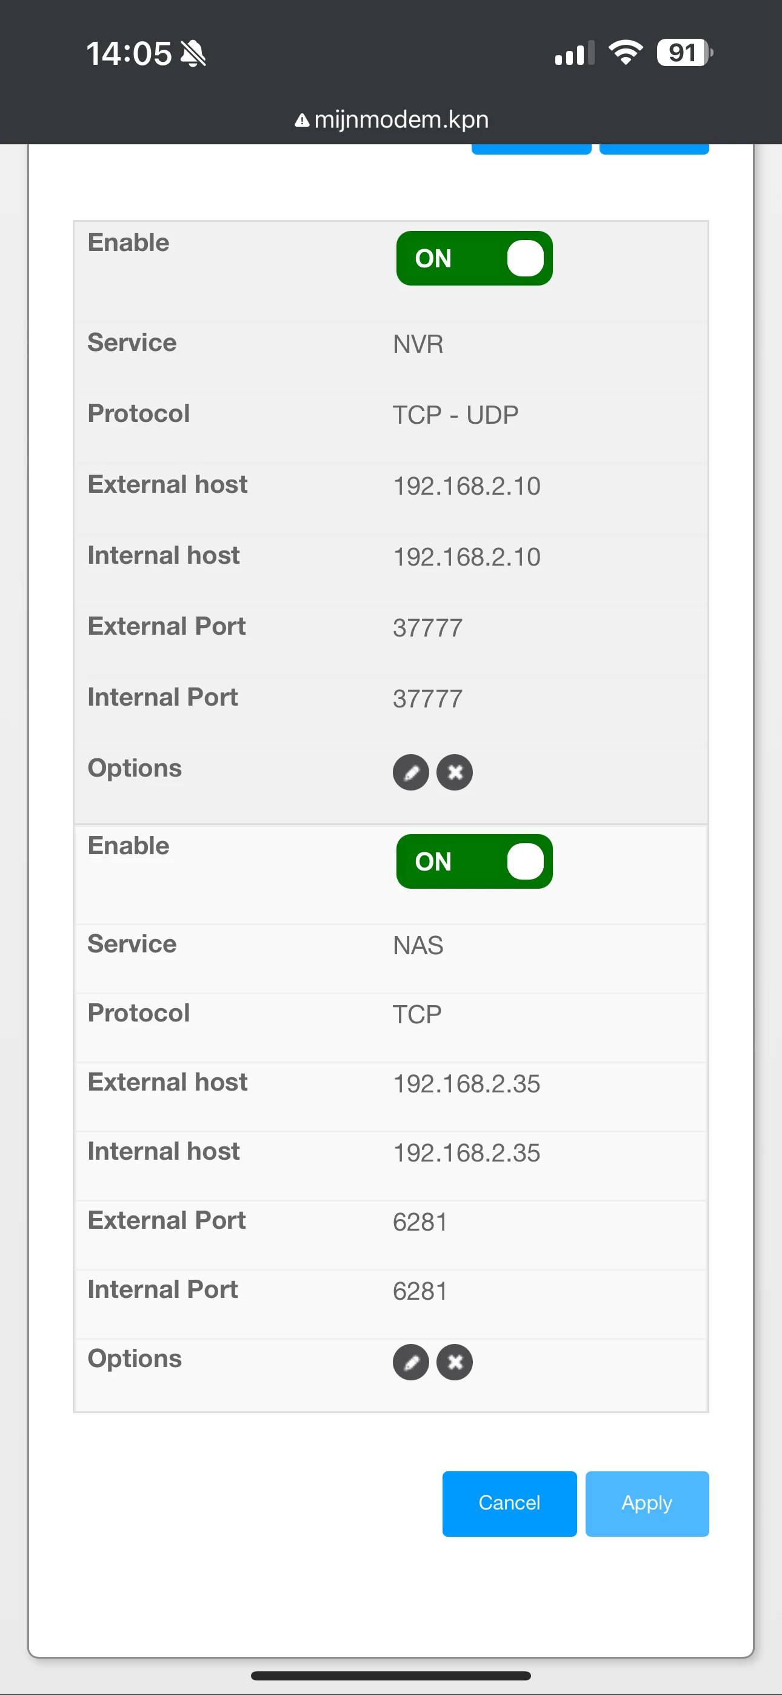Tap the silent mode bell icon
Screen dimensions: 782x1695
193,53
